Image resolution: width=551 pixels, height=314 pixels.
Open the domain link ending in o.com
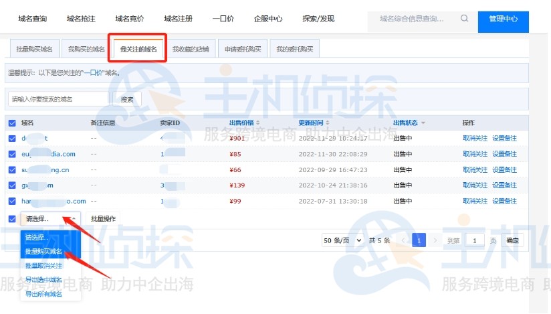53,201
